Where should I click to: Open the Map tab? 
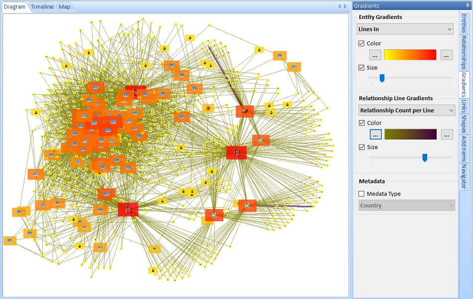click(x=64, y=6)
